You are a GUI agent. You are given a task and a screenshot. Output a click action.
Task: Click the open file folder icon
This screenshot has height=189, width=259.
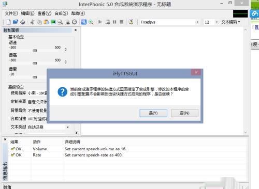(16, 22)
